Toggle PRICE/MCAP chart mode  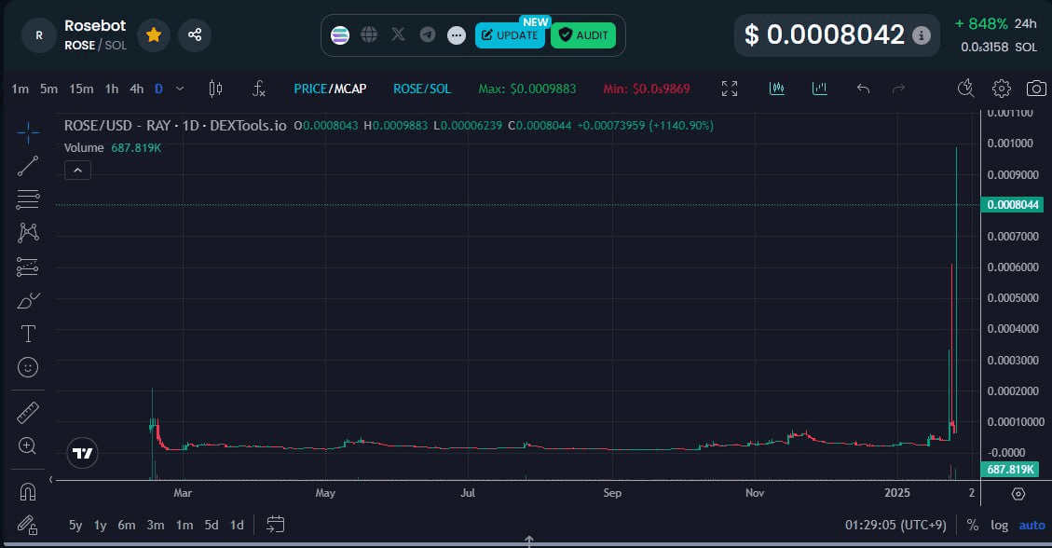coord(330,89)
